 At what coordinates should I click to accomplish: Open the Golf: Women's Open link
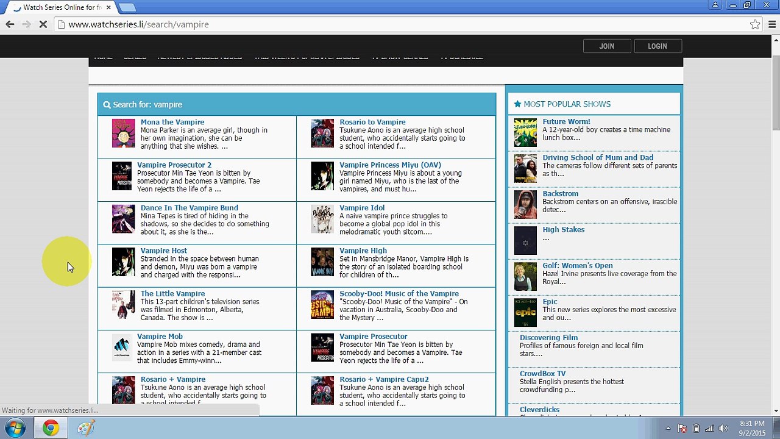tap(578, 266)
